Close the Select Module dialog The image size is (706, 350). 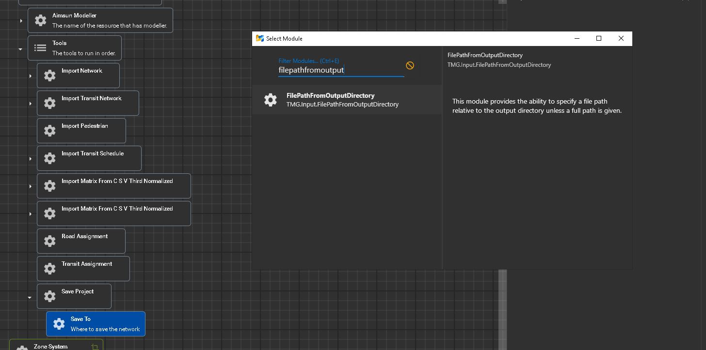click(x=621, y=38)
